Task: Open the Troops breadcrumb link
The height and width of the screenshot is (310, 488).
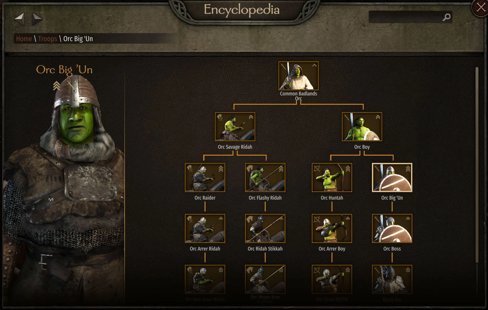Action: (48, 39)
